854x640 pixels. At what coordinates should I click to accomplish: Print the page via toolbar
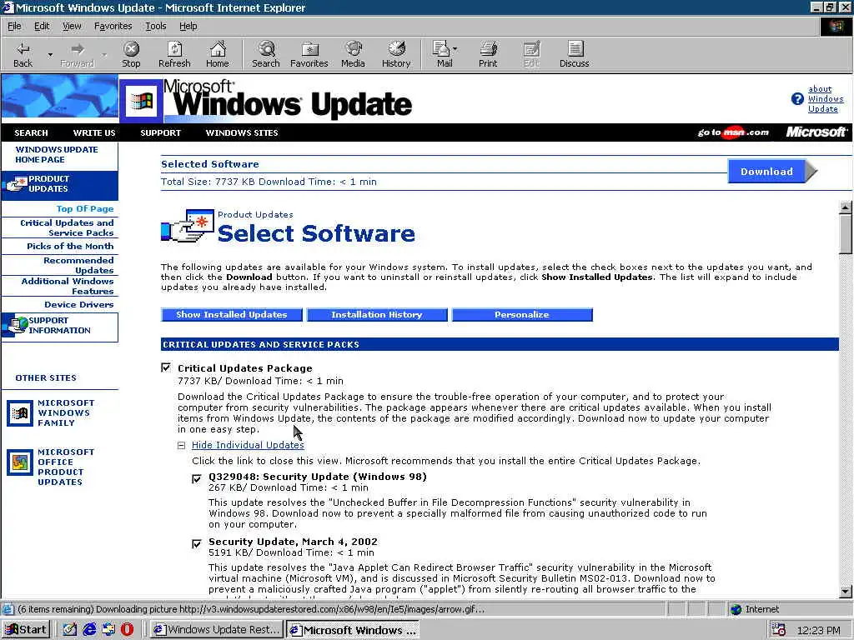click(x=488, y=54)
